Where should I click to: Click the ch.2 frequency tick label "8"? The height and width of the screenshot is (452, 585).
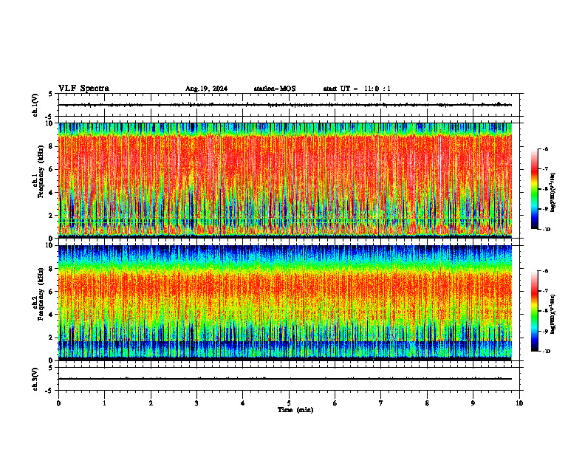coord(52,269)
